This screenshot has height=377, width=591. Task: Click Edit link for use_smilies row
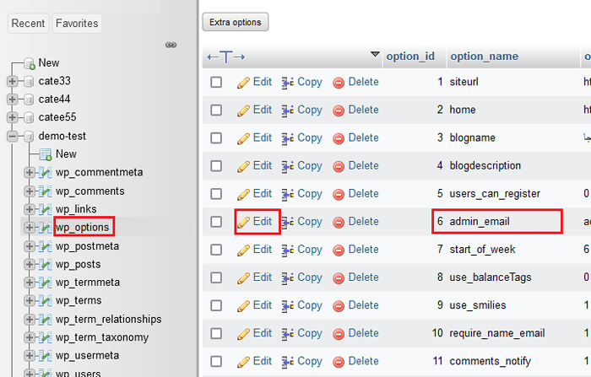[x=263, y=304]
